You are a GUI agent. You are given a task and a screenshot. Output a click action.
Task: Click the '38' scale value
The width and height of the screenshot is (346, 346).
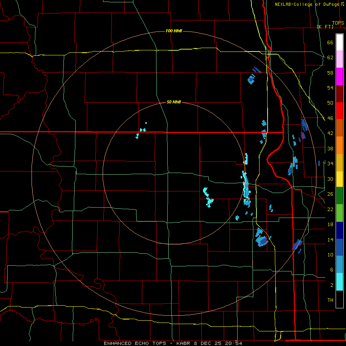coord(330,148)
